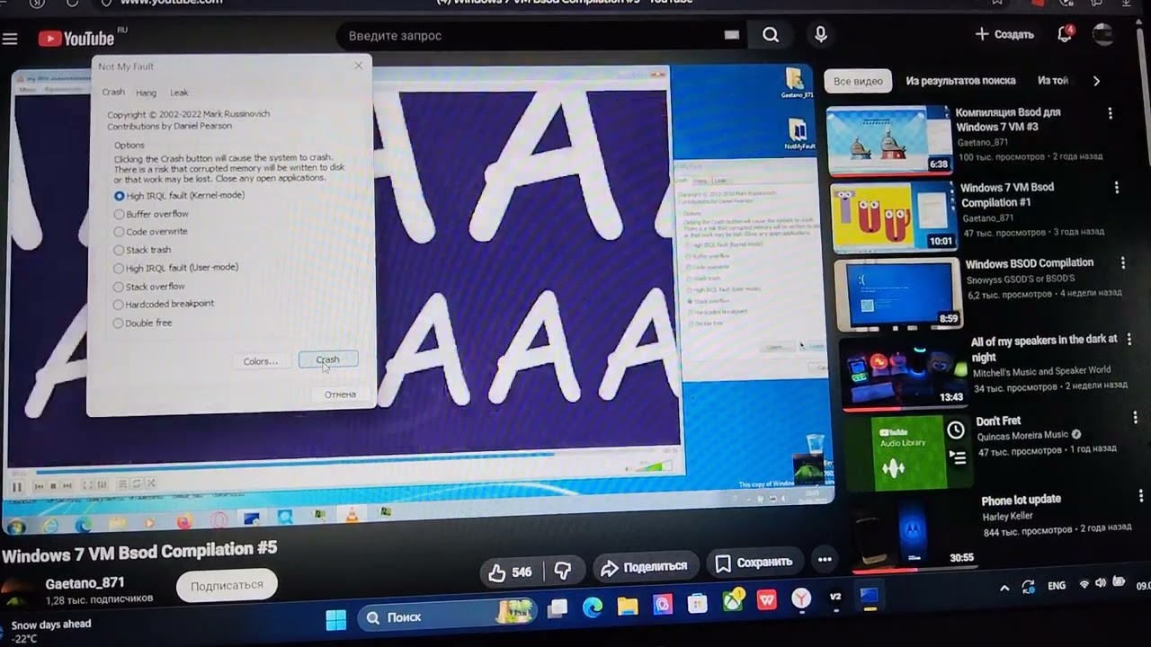Open 'All of my speakers in the dark at night'
This screenshot has height=647, width=1151.
pyautogui.click(x=1044, y=348)
